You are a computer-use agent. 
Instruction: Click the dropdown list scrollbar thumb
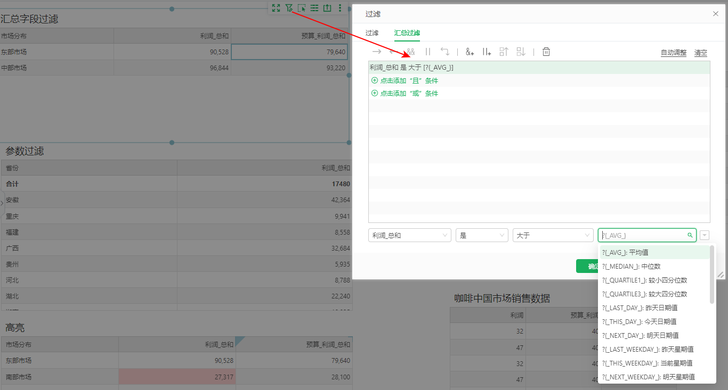click(712, 275)
